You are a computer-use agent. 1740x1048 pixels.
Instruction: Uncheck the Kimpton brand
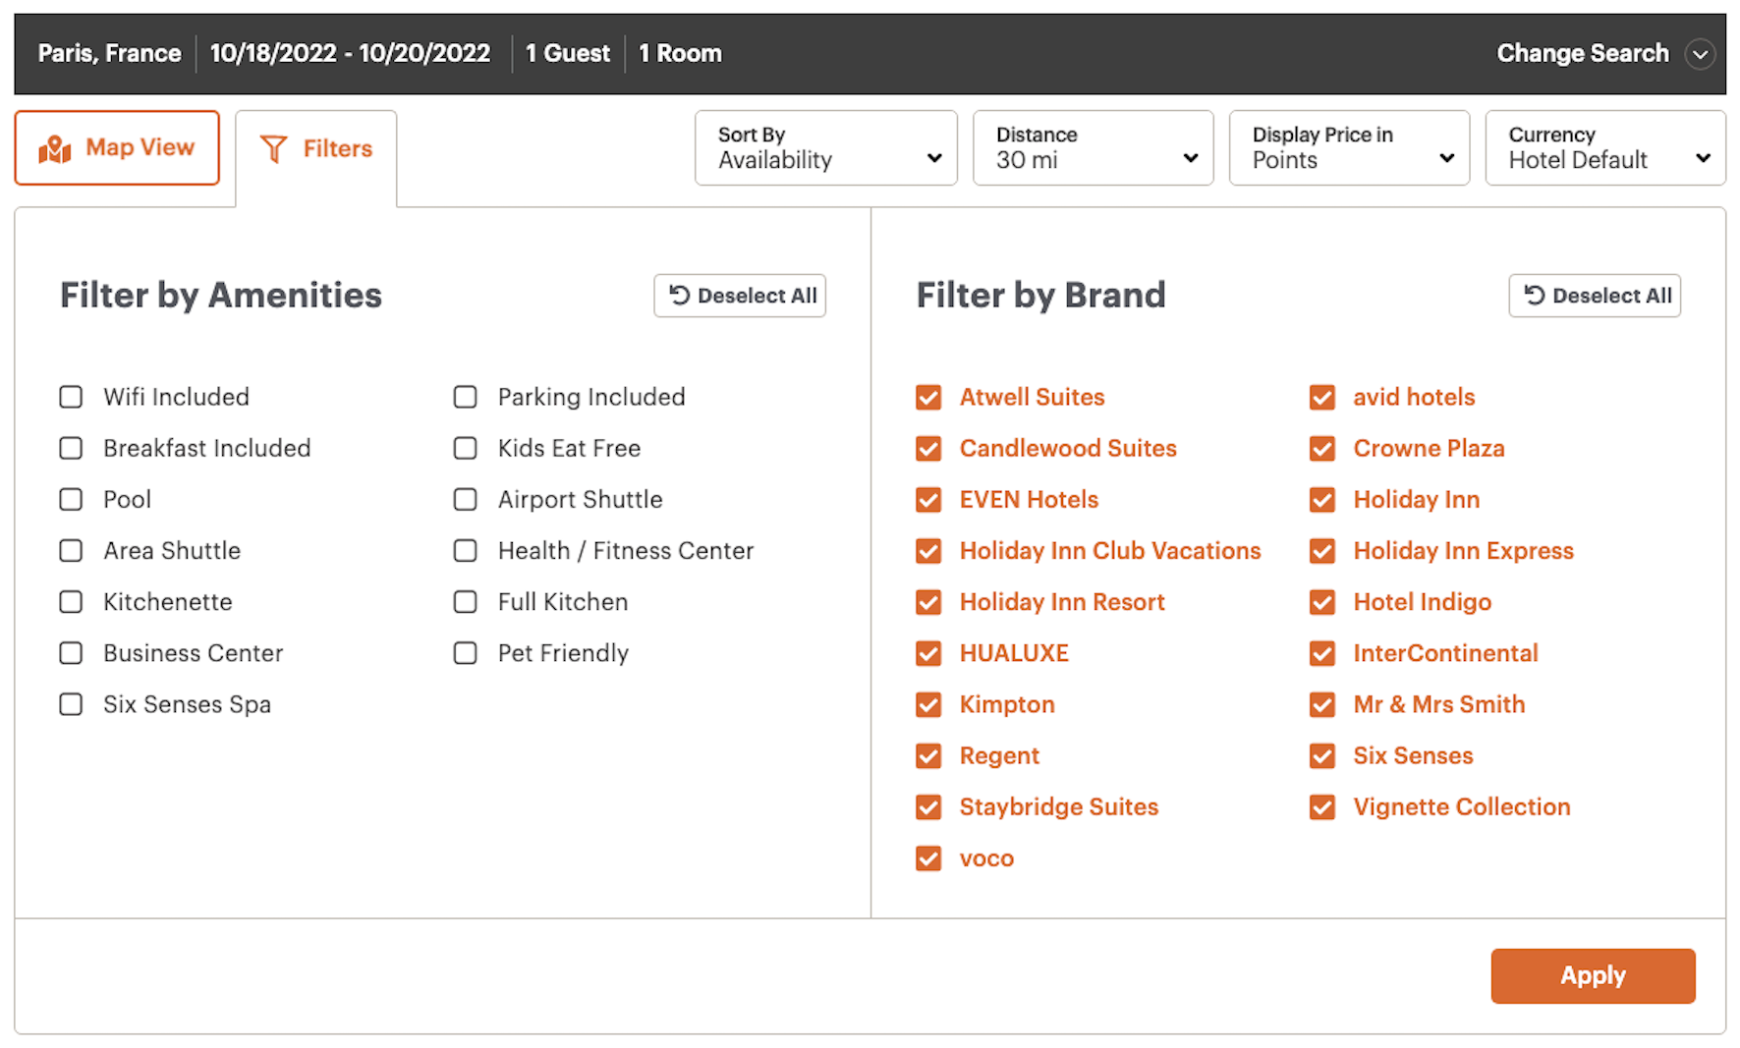coord(928,704)
